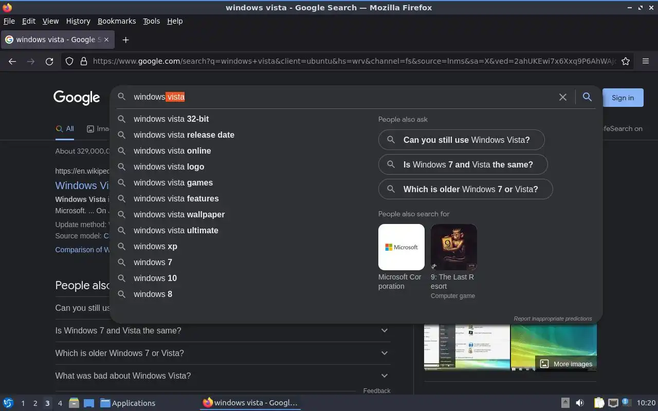Click the More images picture icon

click(x=544, y=364)
